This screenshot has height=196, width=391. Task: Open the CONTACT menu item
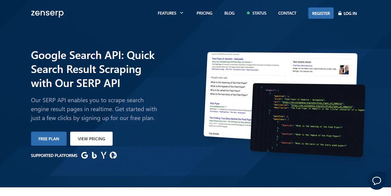(x=287, y=13)
